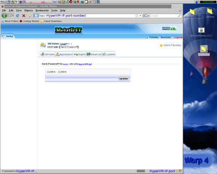Click the site identity icon in the address bar
Viewport: 217px width, 174px height.
pos(36,16)
